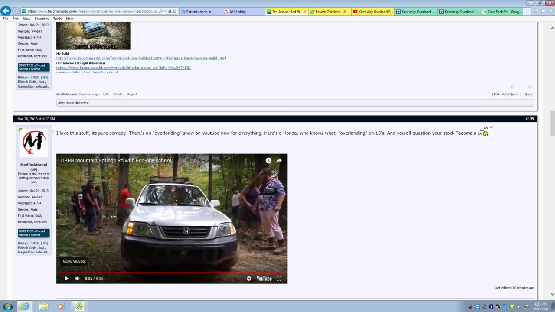Open the Tools menu
The width and height of the screenshot is (555, 312).
click(57, 19)
